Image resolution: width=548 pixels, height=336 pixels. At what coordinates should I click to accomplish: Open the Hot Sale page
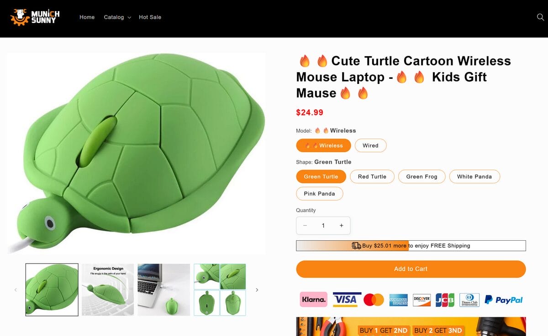click(x=150, y=17)
